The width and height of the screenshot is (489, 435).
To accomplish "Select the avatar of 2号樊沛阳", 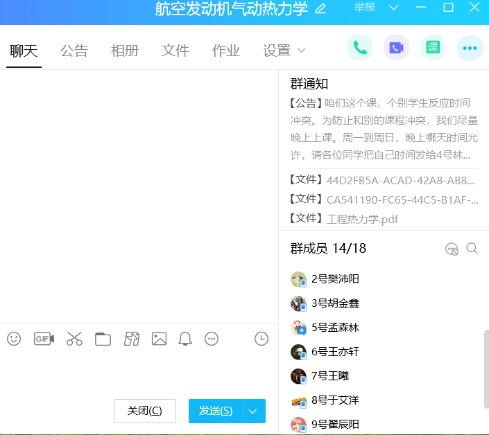I will click(298, 279).
